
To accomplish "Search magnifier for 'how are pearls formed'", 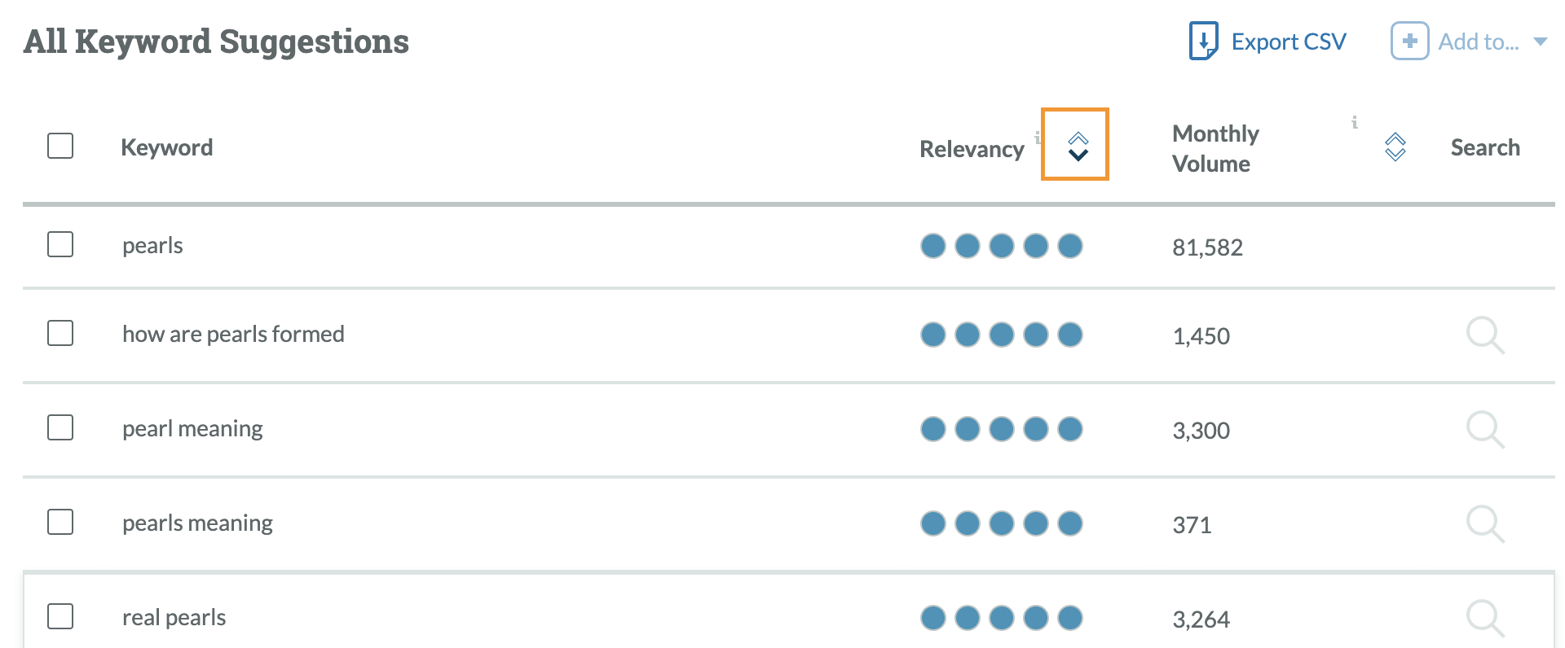I will tap(1484, 335).
